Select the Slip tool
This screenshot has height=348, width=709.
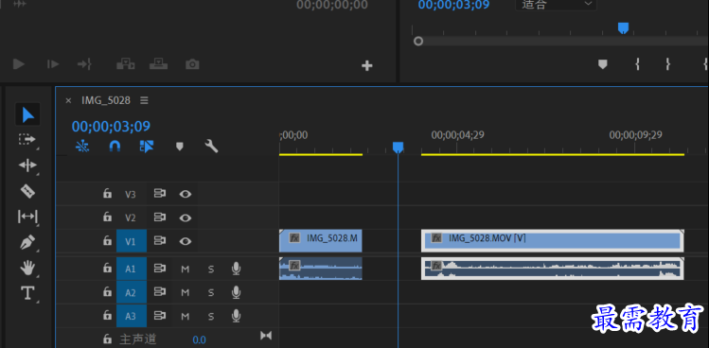tap(27, 217)
